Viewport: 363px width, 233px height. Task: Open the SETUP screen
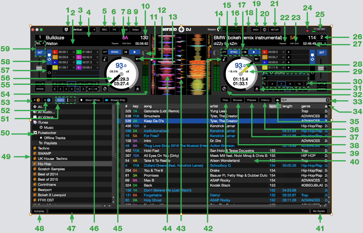[x=275, y=30]
